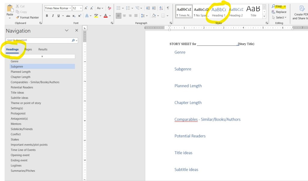This screenshot has height=181, width=308.
Task: Toggle bold formatting
Action: click(x=47, y=16)
